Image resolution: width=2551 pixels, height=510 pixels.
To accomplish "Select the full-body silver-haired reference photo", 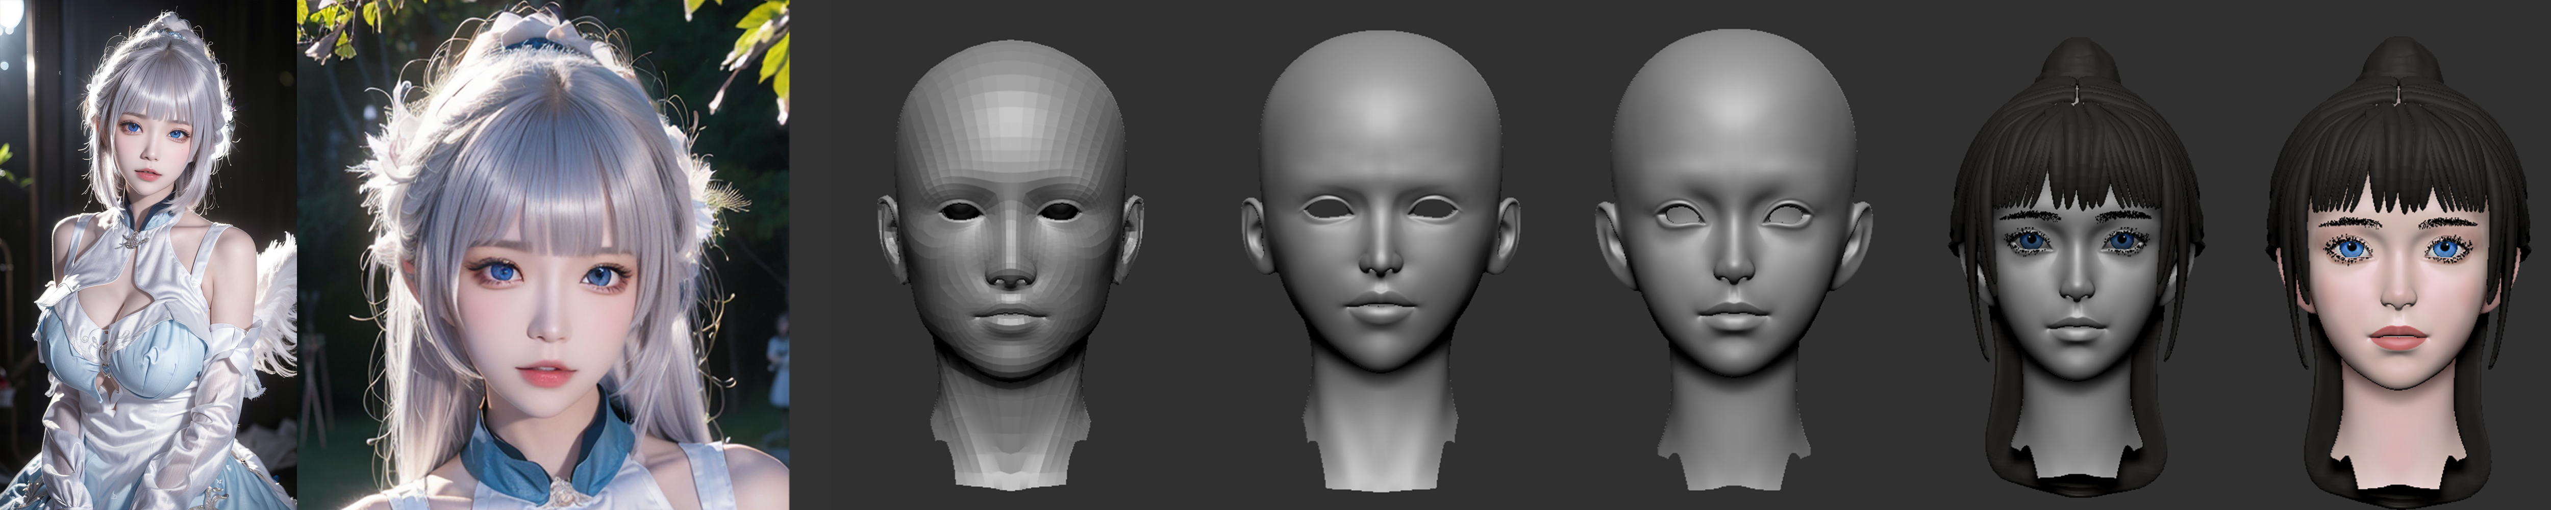I will [148, 254].
